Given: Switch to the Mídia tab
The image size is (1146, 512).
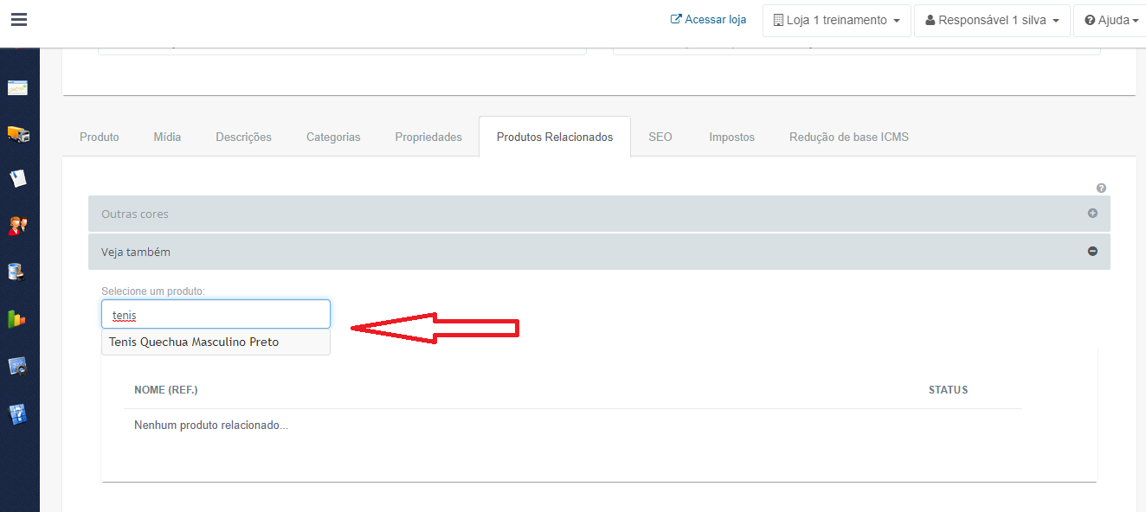Looking at the screenshot, I should 167,137.
